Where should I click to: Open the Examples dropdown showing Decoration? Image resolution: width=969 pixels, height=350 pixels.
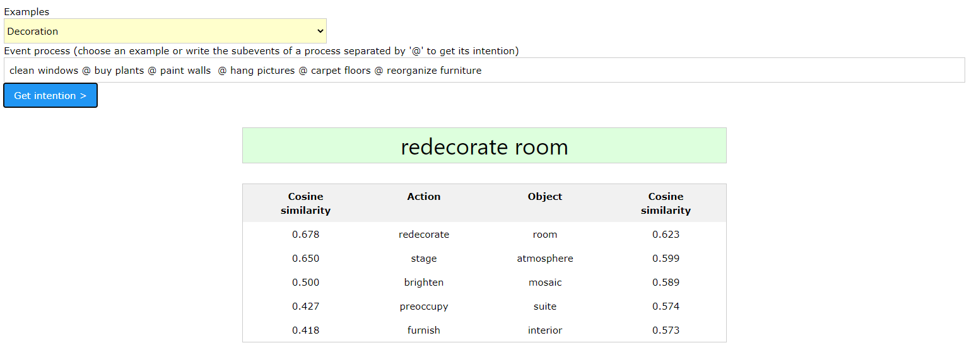(x=165, y=31)
